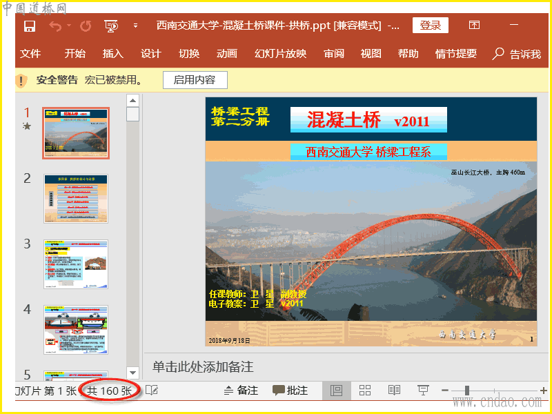Image resolution: width=552 pixels, height=414 pixels.
Task: Open the 帮助 tab
Action: pos(408,54)
